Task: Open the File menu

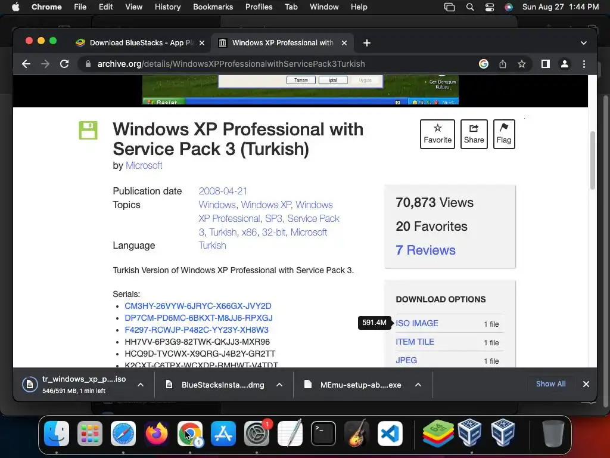Action: (80, 7)
